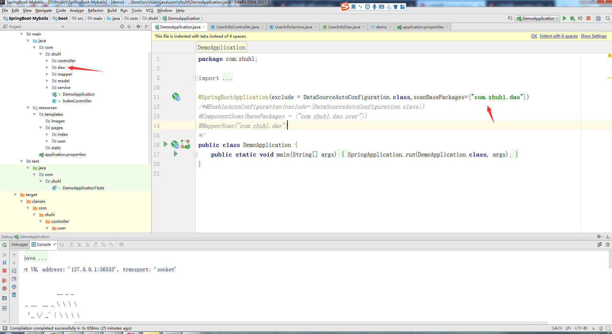View breakpoints in the Debug sidebar

point(4,280)
